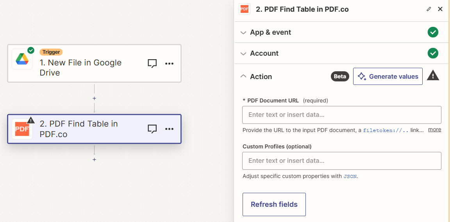This screenshot has width=450, height=222.
Task: Add a step between trigger and PDF.co action
Action: (94, 99)
